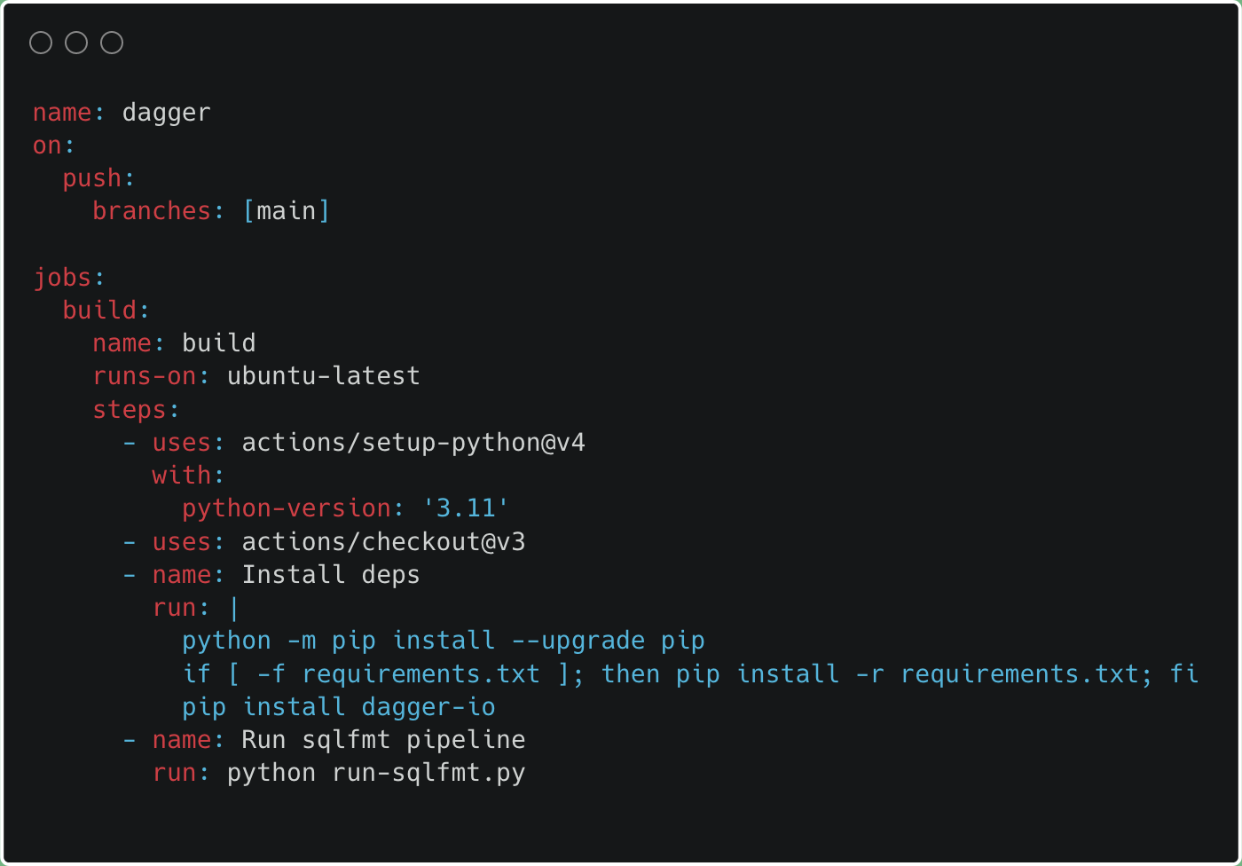Image resolution: width=1242 pixels, height=866 pixels.
Task: Click the --upgrade flag in pip command
Action: (578, 642)
